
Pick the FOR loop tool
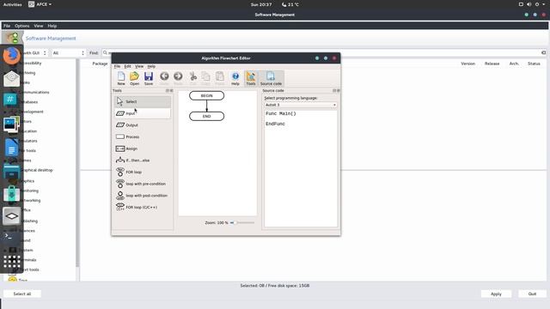tap(143, 172)
